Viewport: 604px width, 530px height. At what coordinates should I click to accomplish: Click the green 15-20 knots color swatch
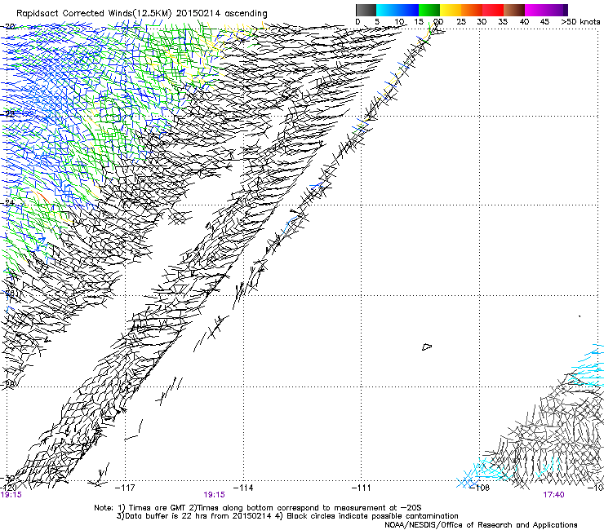pos(429,10)
